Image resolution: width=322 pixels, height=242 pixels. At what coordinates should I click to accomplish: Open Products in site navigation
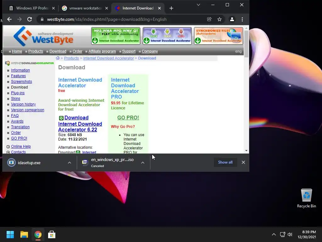pos(36,51)
